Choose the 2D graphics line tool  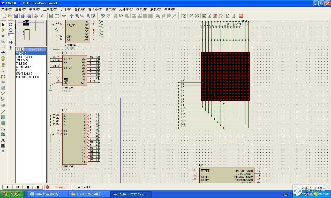tap(3, 112)
